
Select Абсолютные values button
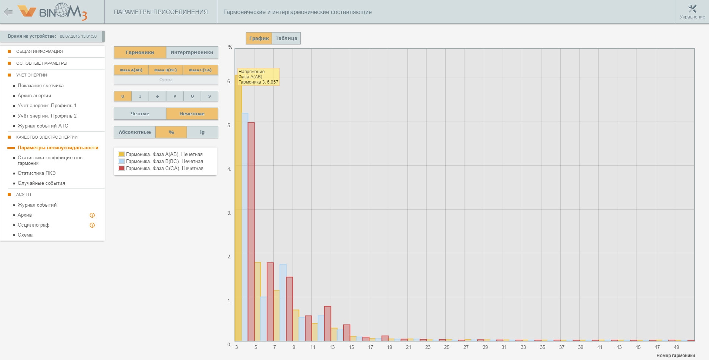135,132
